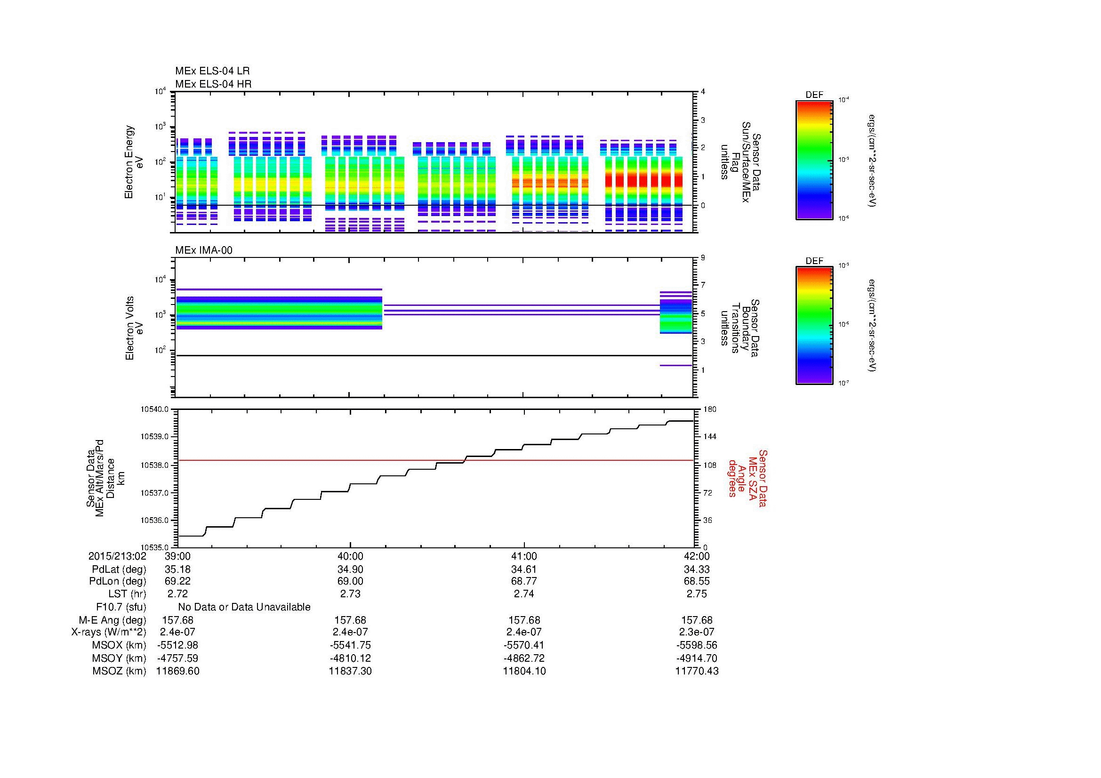Click the MSOZ value 11804.10

[x=524, y=671]
